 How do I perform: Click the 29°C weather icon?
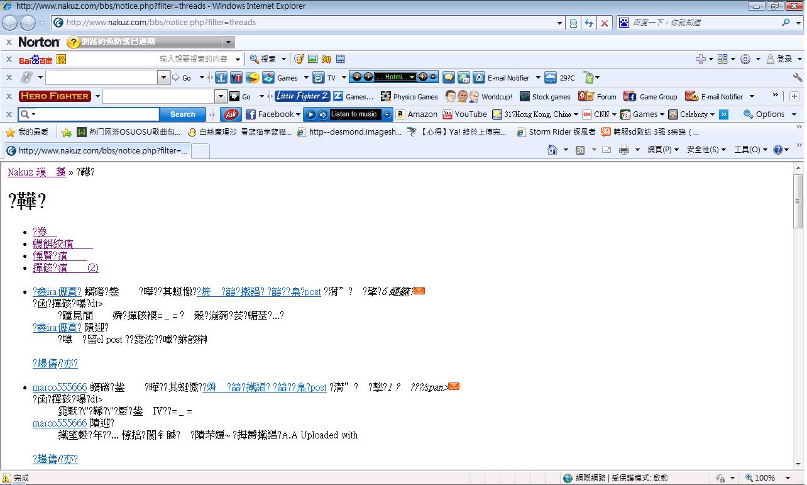[x=551, y=78]
